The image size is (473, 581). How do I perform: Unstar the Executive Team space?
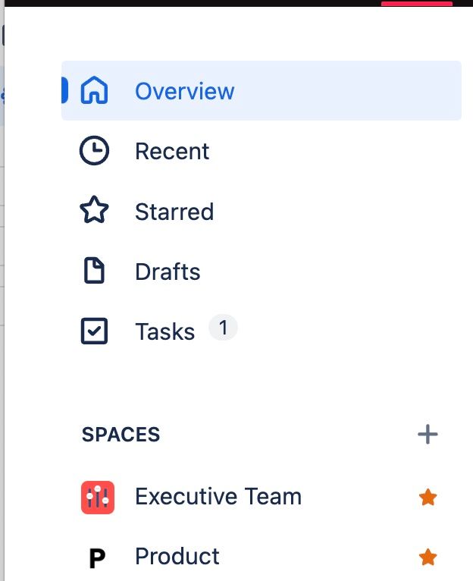tap(428, 497)
